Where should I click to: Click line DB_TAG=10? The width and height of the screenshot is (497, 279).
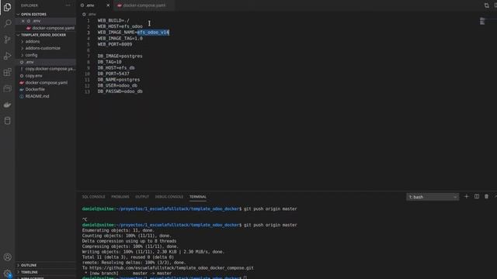pos(109,62)
